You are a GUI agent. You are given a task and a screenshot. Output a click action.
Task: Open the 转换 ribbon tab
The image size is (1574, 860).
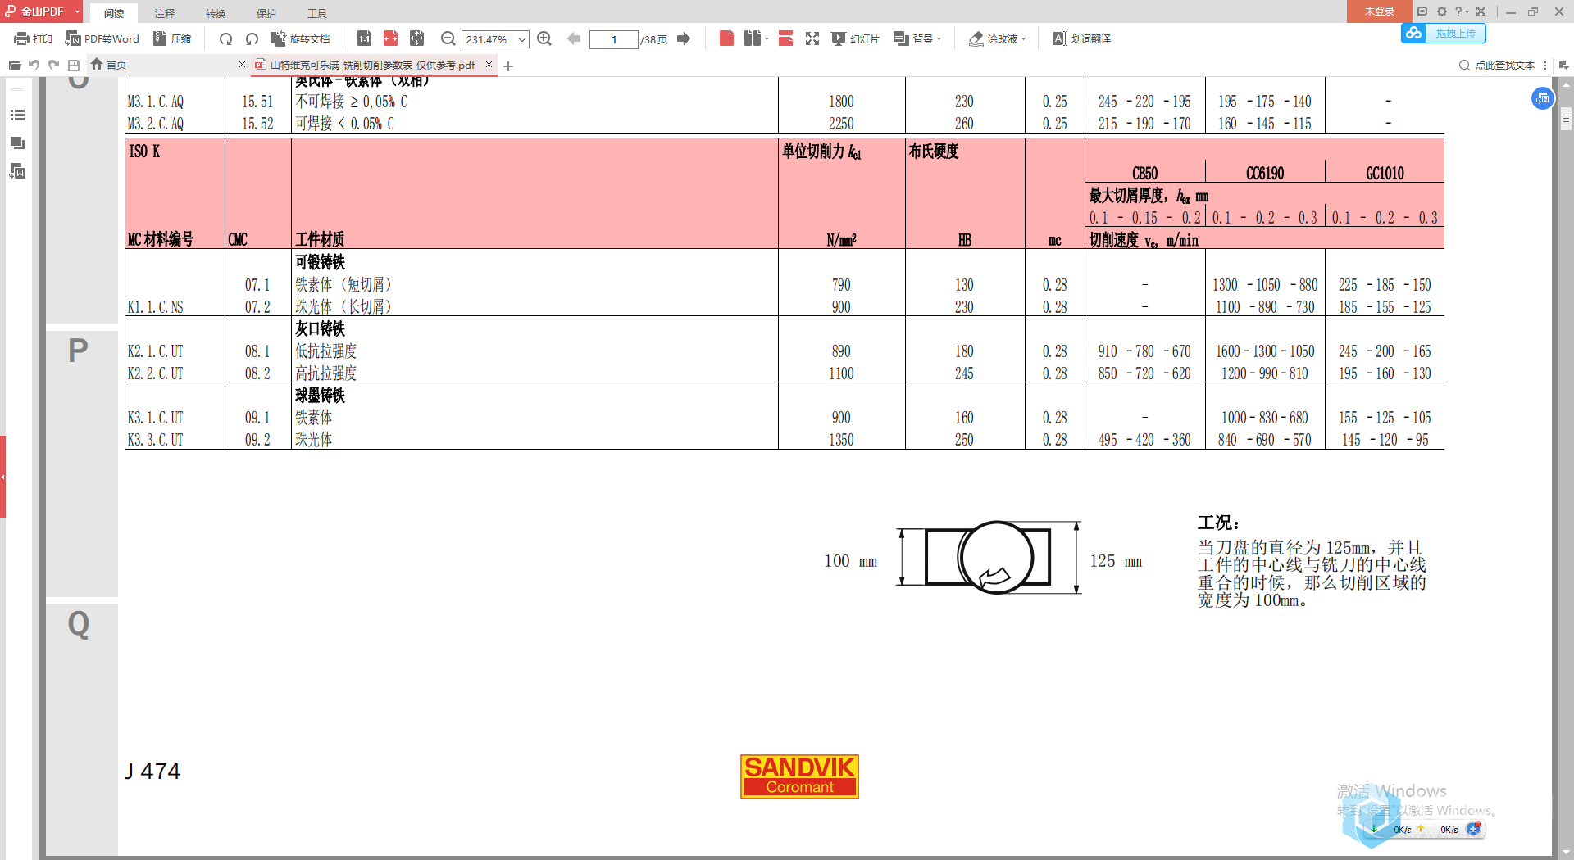tap(216, 13)
